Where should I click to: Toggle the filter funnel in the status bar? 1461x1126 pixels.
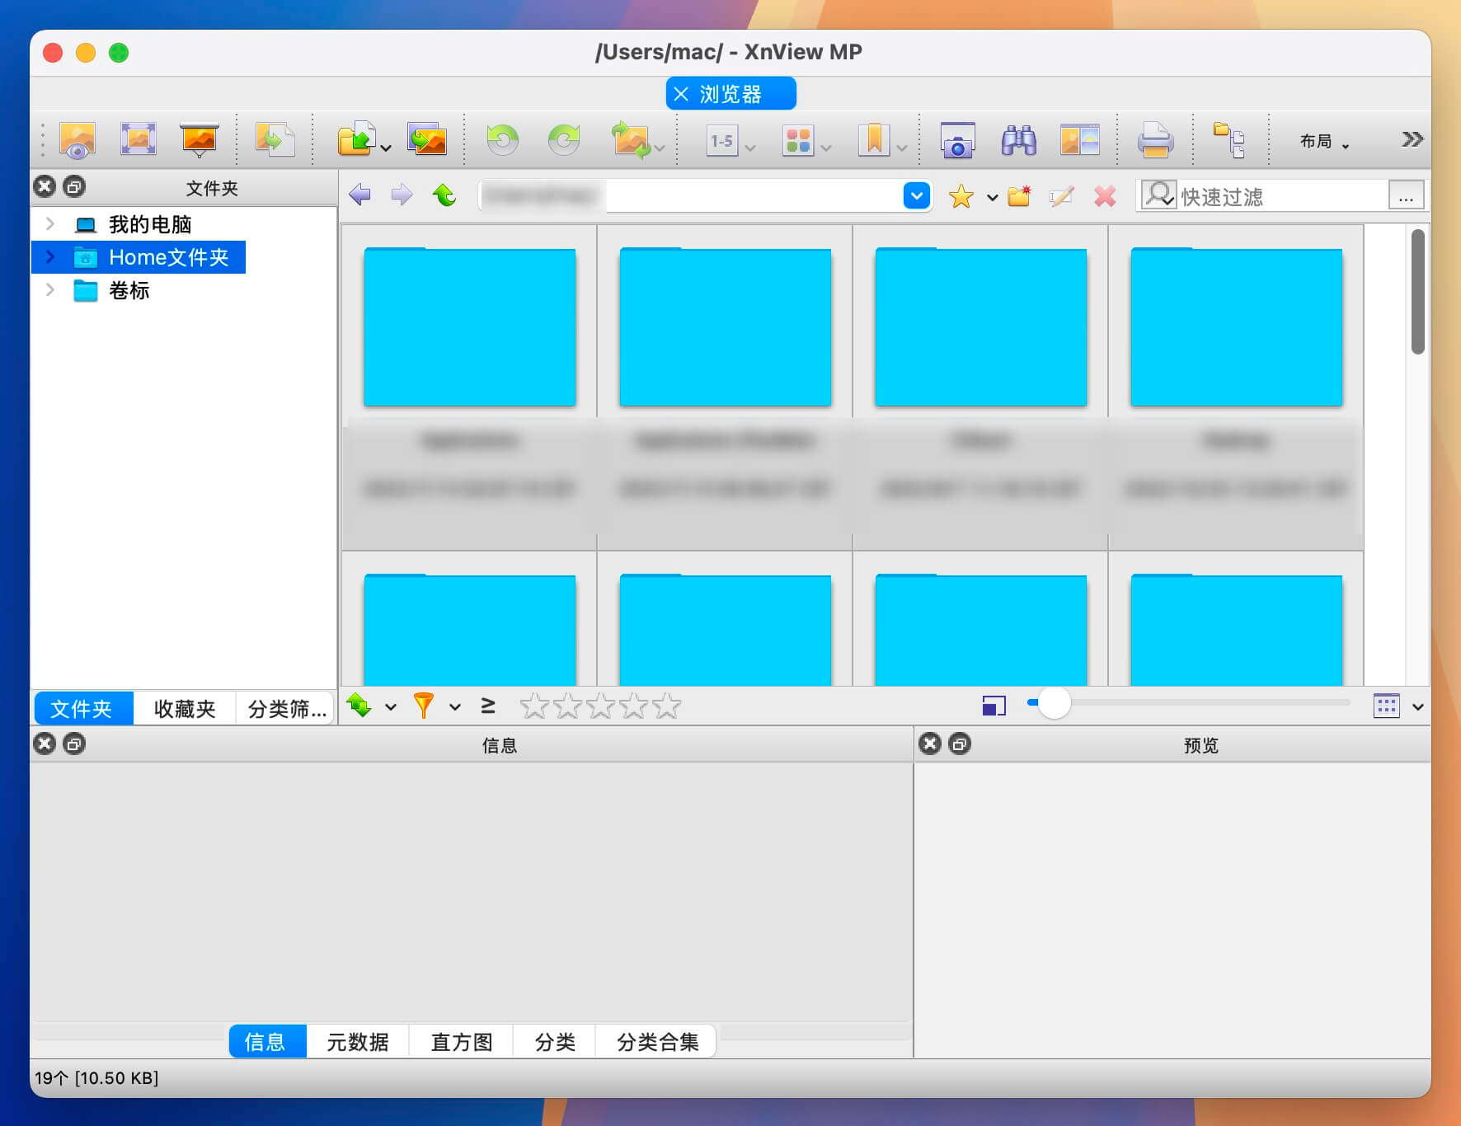point(424,705)
